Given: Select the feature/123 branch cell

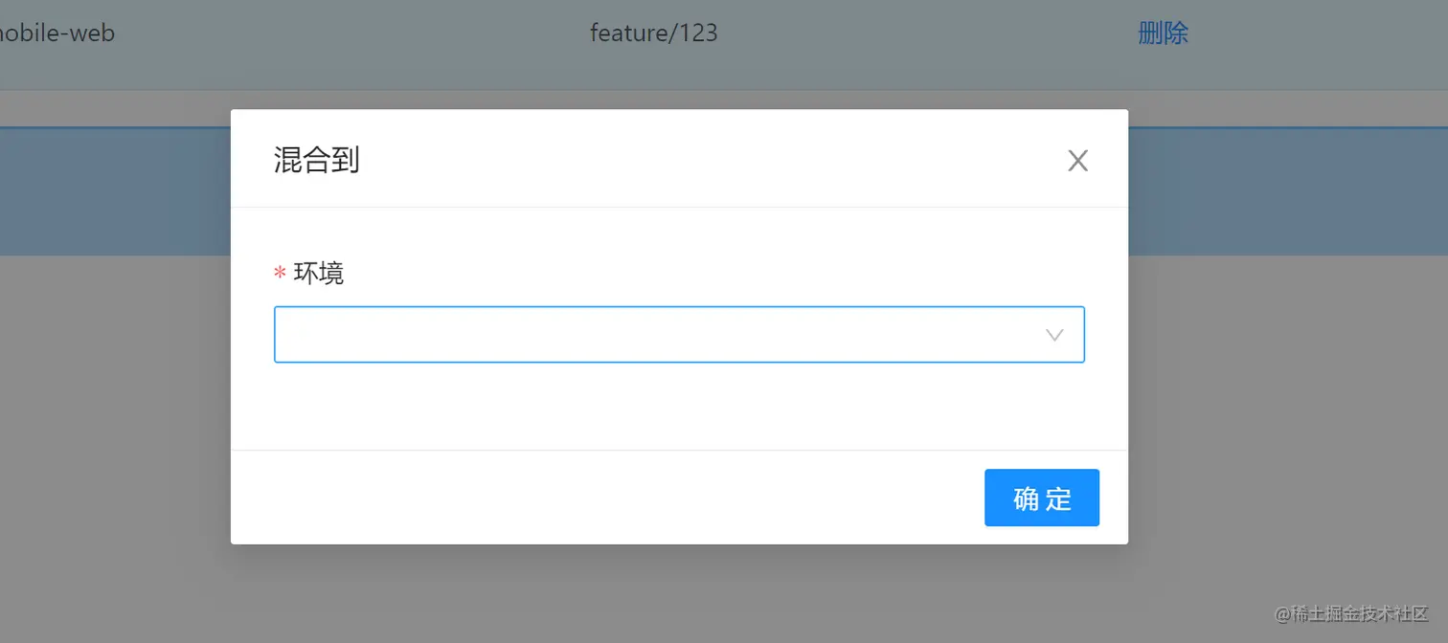Looking at the screenshot, I should pyautogui.click(x=654, y=33).
